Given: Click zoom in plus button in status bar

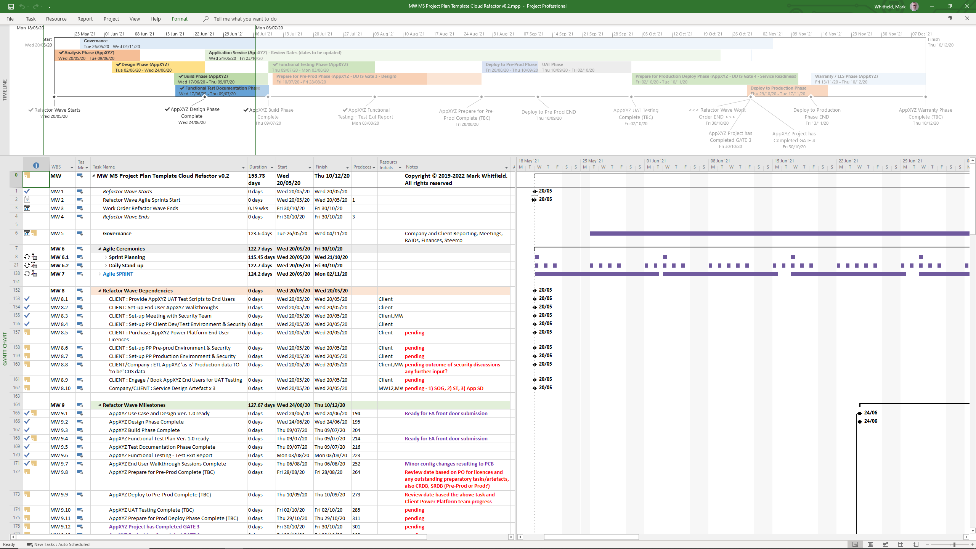Looking at the screenshot, I should pyautogui.click(x=972, y=544).
